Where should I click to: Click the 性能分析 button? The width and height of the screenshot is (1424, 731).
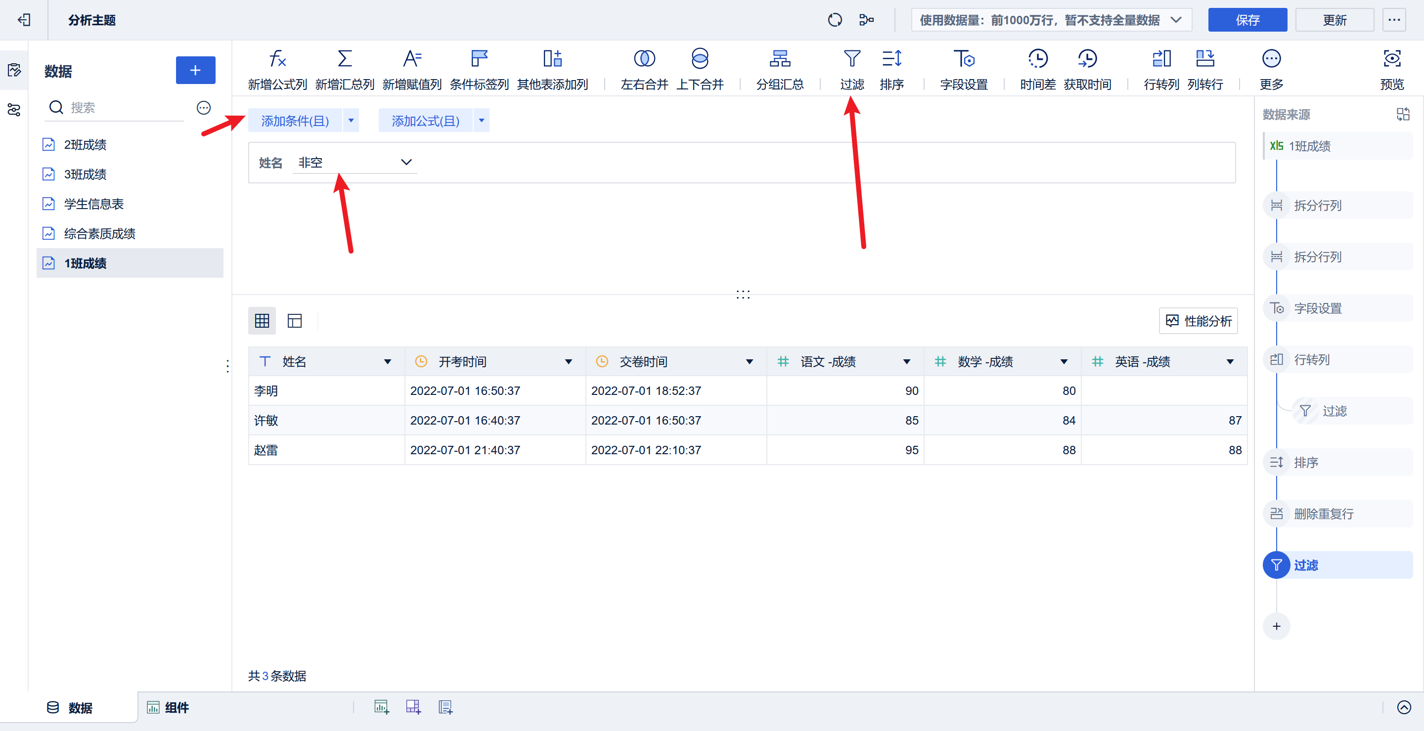[x=1198, y=321]
